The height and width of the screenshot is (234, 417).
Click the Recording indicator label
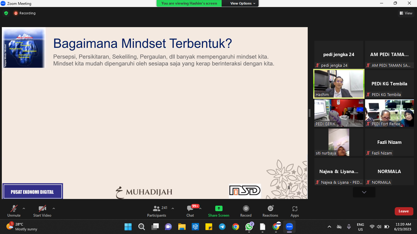(x=27, y=13)
